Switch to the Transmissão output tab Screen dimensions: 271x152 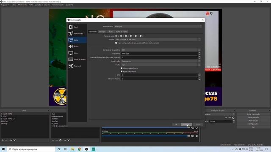pyautogui.click(x=93, y=32)
